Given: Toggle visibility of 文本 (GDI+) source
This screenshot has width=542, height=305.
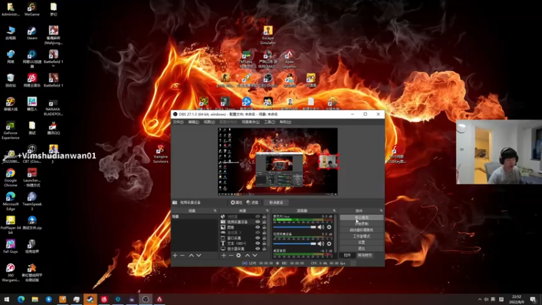Looking at the screenshot, I should pyautogui.click(x=257, y=243).
